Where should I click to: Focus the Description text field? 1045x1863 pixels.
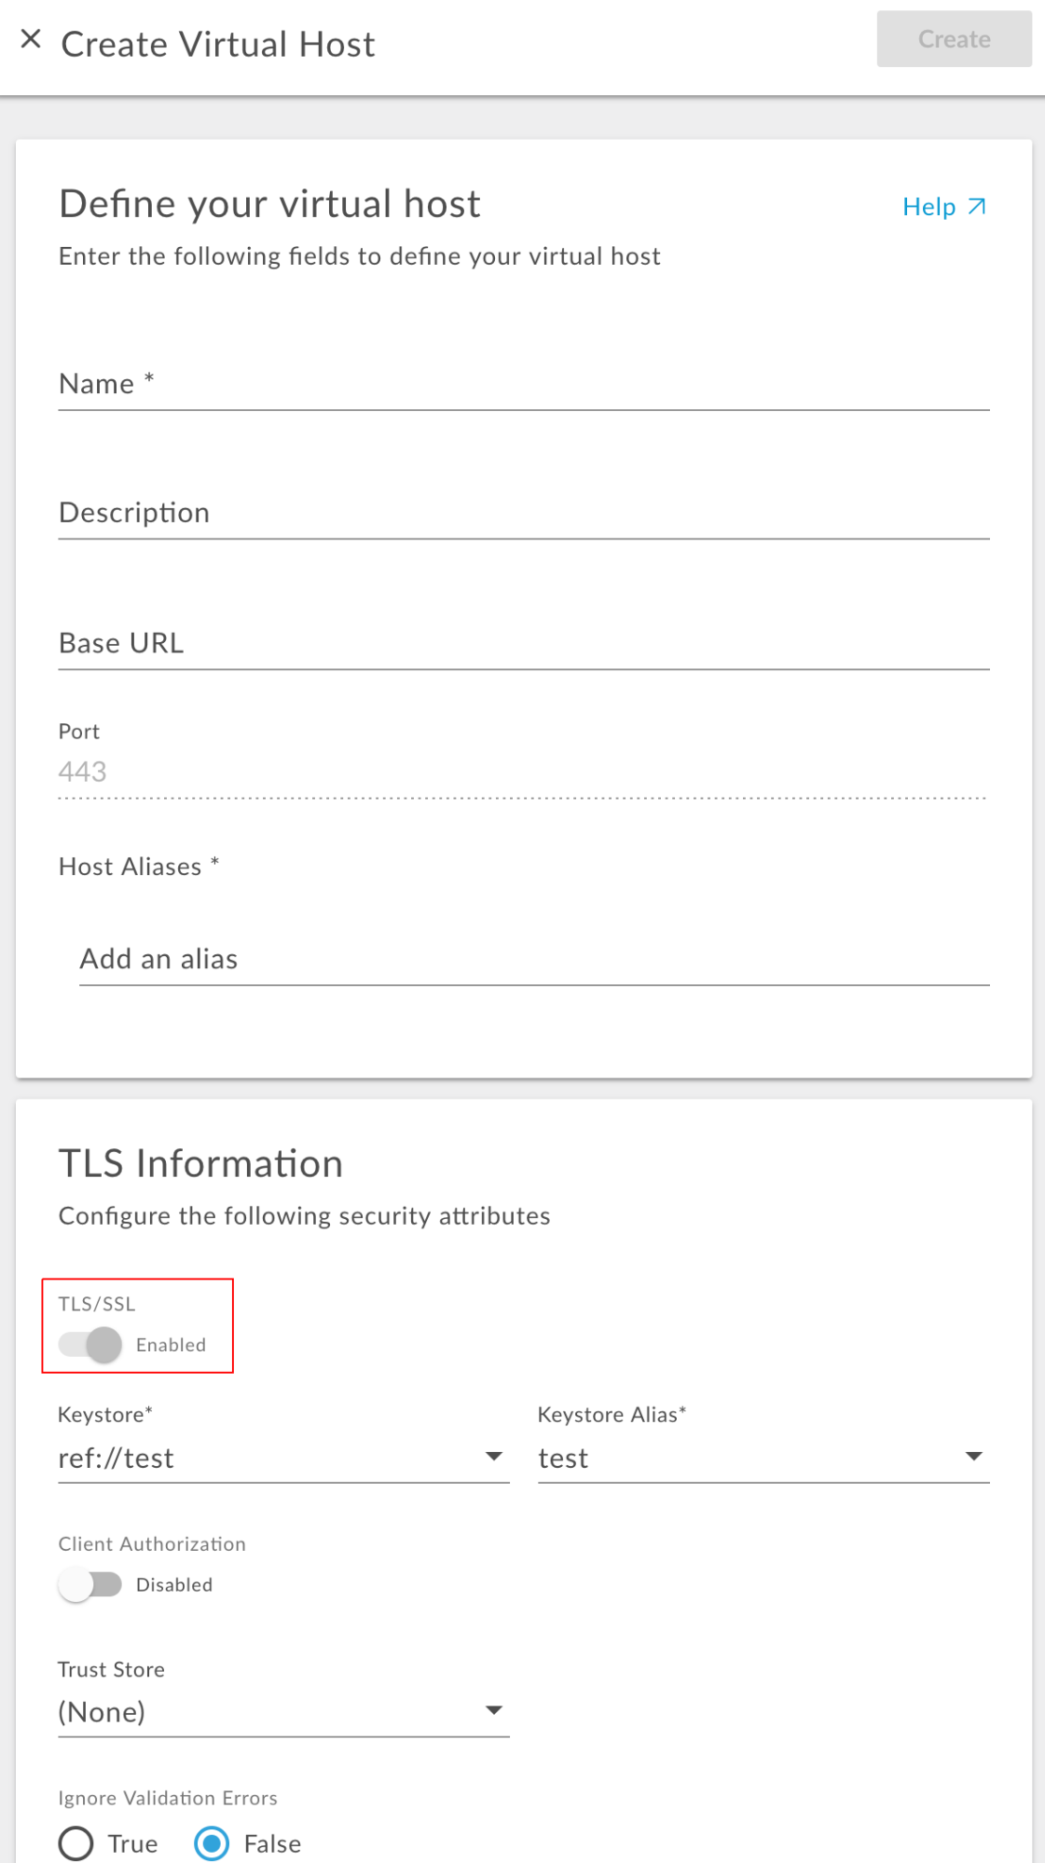coord(523,514)
